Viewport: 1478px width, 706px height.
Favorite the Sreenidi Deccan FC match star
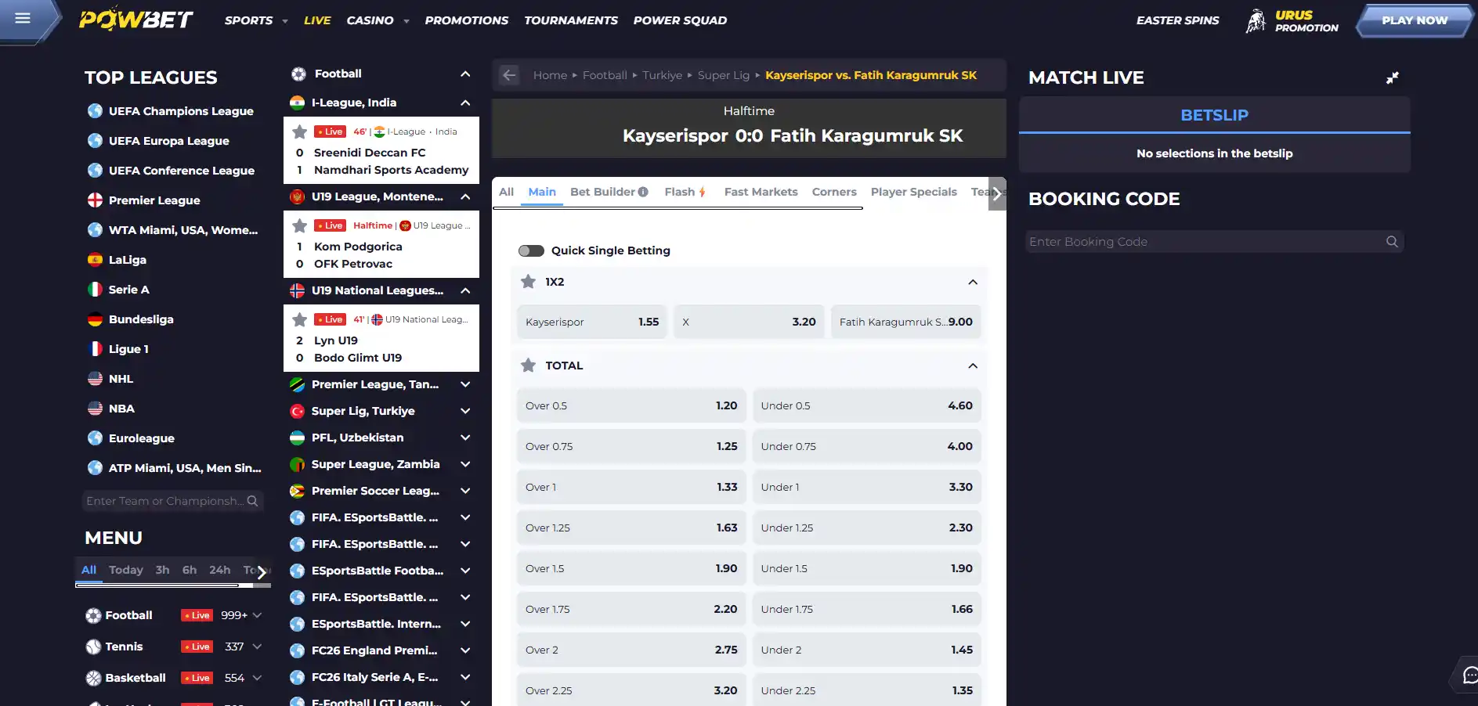pyautogui.click(x=299, y=131)
